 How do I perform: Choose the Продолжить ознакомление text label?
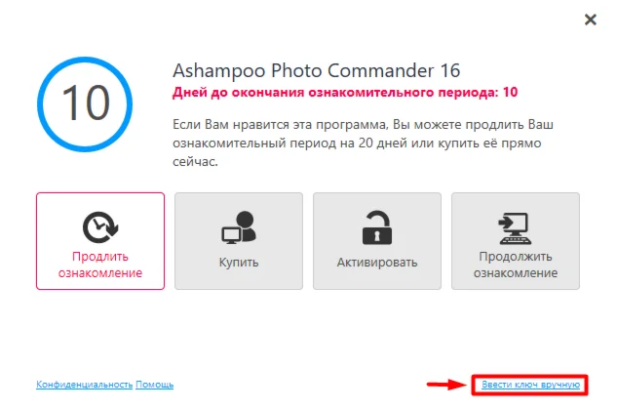coord(516,265)
